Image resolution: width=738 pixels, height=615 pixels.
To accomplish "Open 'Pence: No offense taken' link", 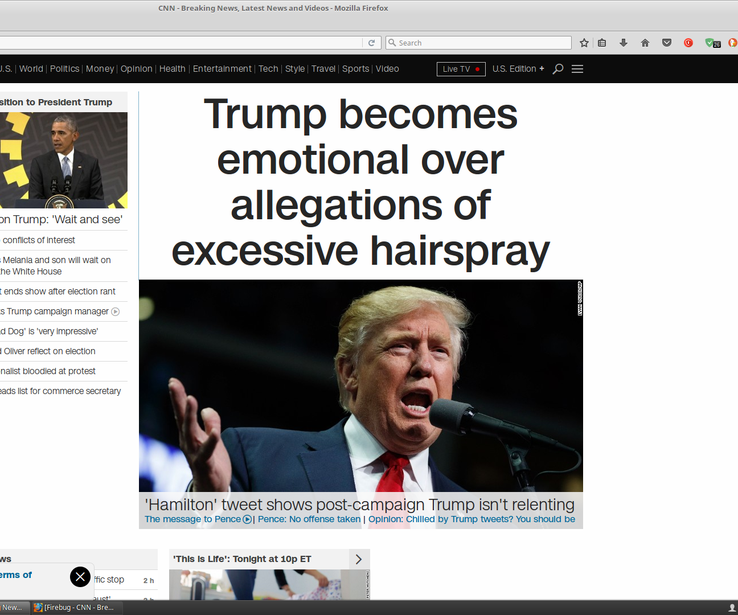I will pos(309,519).
